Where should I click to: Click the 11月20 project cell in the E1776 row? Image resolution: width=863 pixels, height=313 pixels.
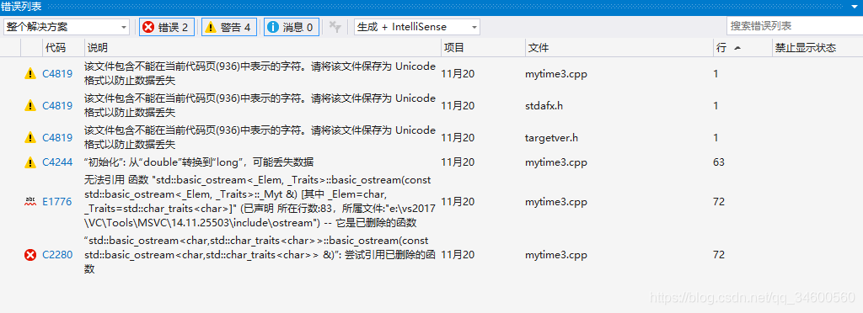(458, 202)
